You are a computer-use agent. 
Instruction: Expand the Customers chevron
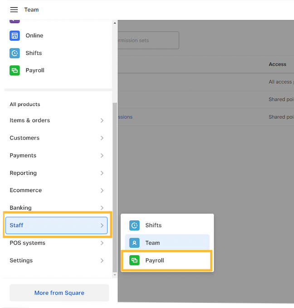(x=102, y=138)
